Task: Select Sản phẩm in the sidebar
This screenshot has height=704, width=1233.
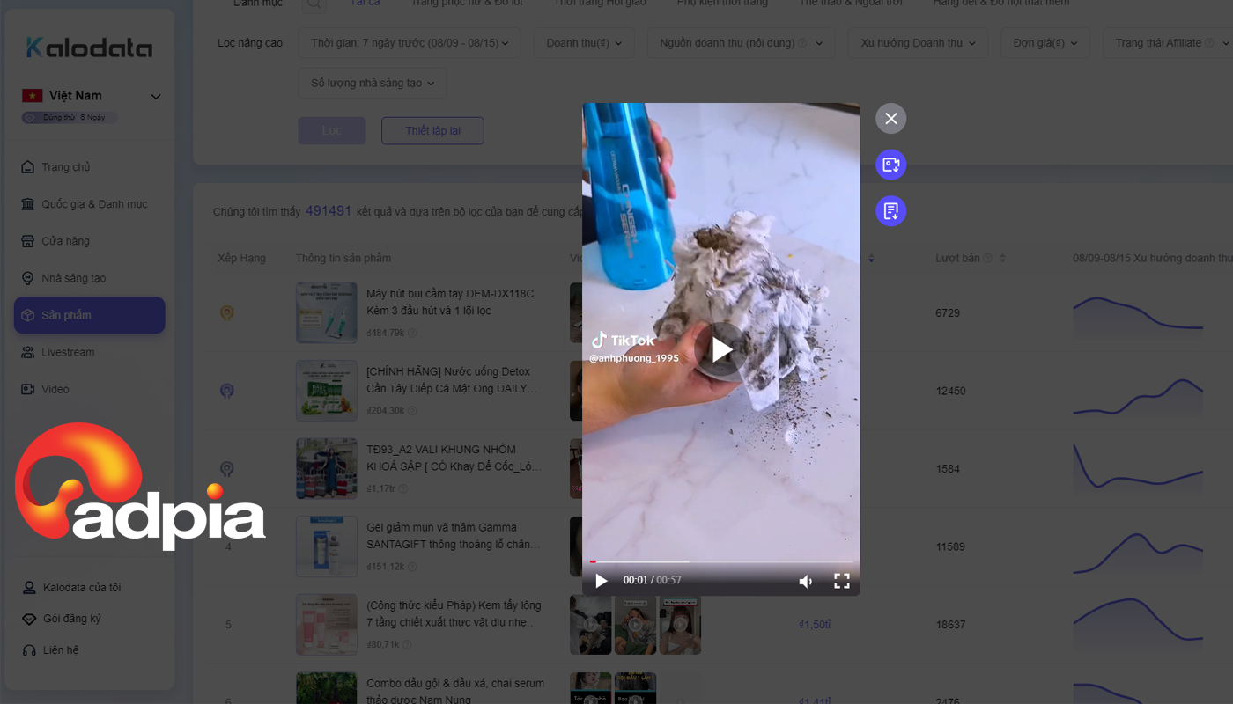Action: click(x=89, y=315)
